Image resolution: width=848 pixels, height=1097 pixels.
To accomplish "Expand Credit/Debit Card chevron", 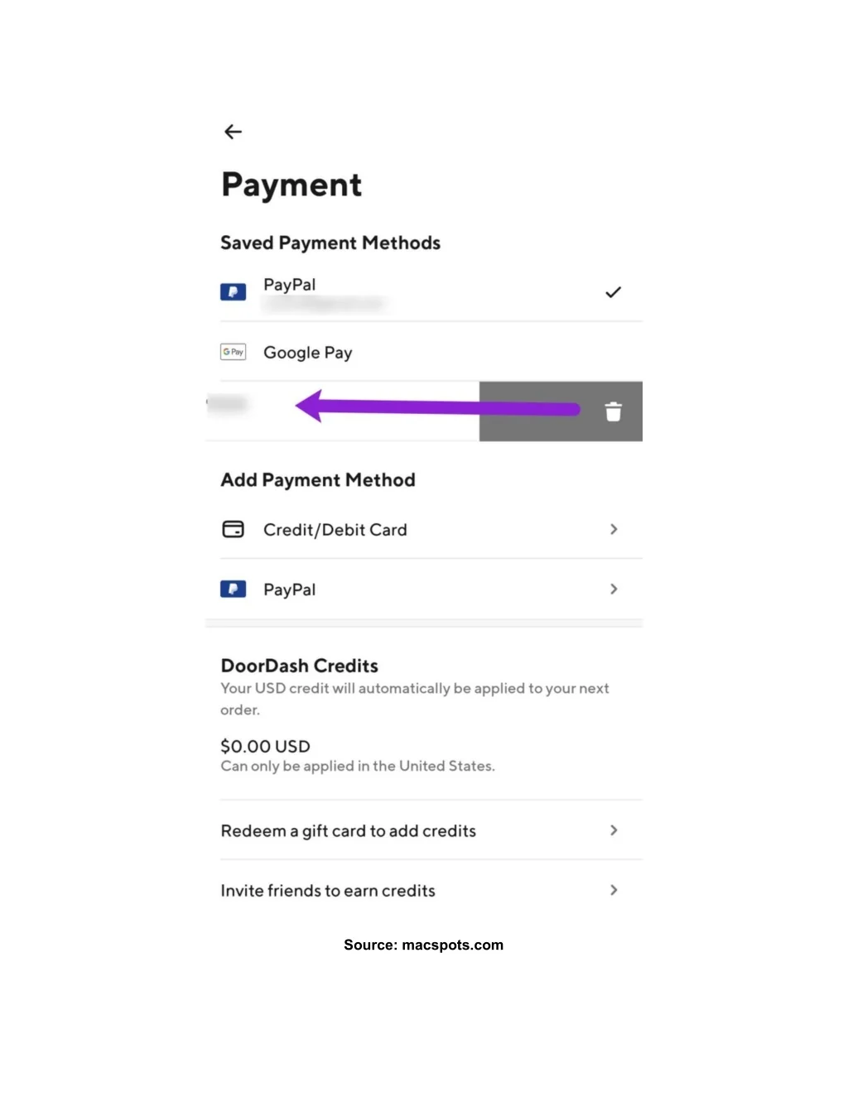I will point(614,529).
